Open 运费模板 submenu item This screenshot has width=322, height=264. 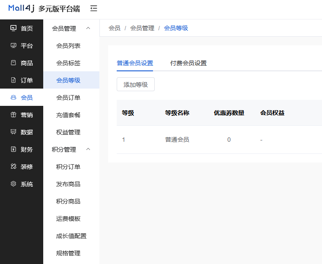(71, 219)
